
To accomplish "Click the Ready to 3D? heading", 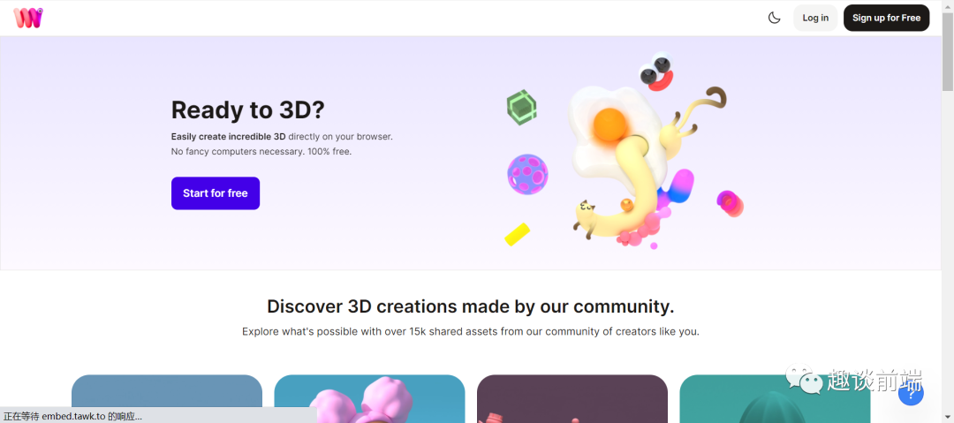I will click(247, 110).
